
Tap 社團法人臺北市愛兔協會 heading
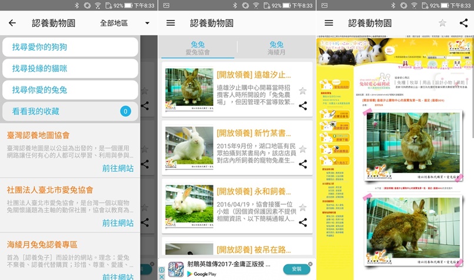(x=50, y=190)
